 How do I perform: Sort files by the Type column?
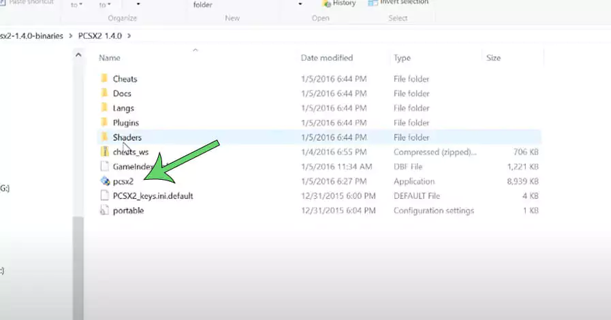tap(403, 59)
